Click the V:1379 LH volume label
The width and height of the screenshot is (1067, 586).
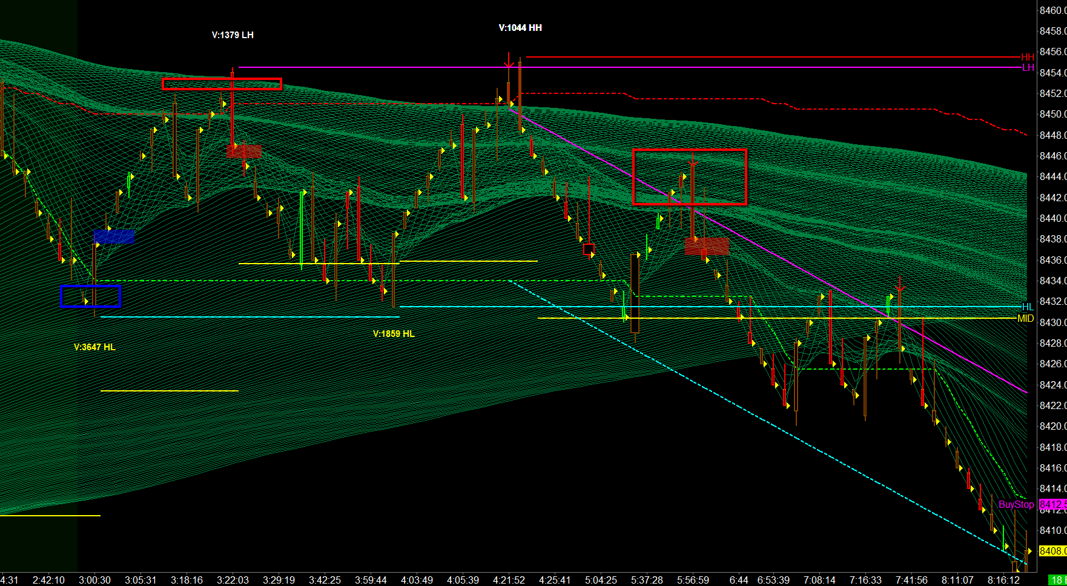[x=233, y=35]
